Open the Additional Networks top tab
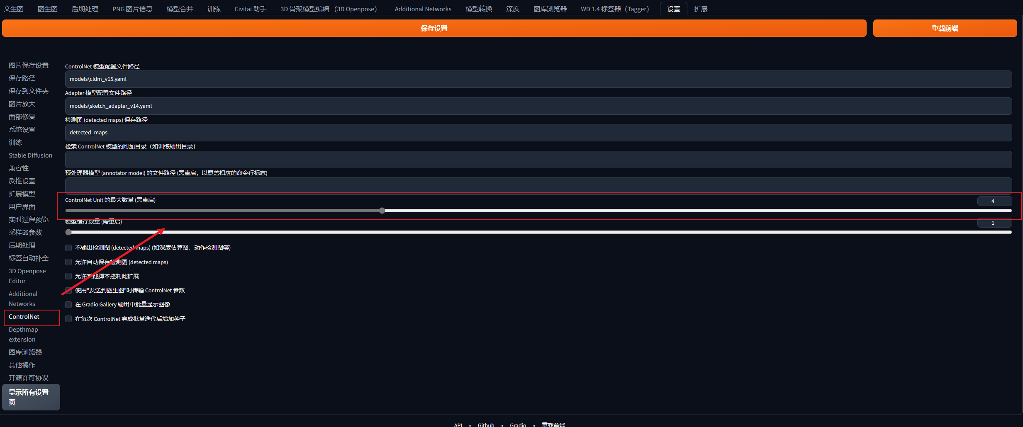1023x427 pixels. point(423,9)
